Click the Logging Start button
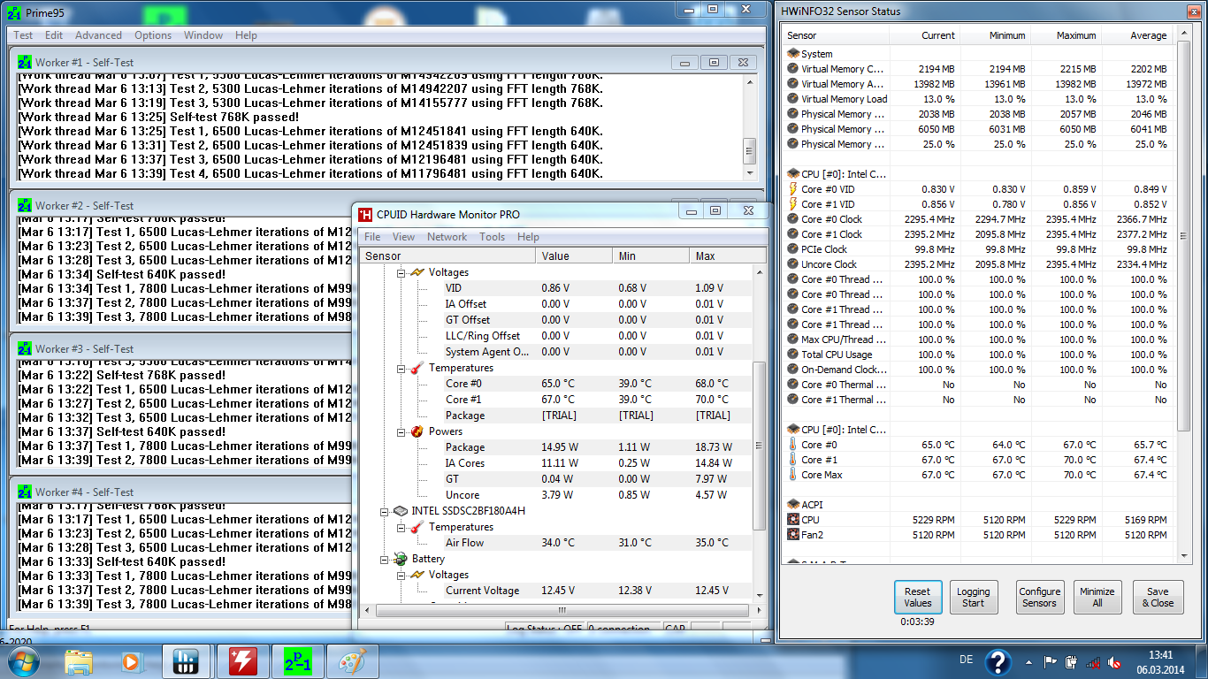This screenshot has width=1208, height=679. click(973, 598)
